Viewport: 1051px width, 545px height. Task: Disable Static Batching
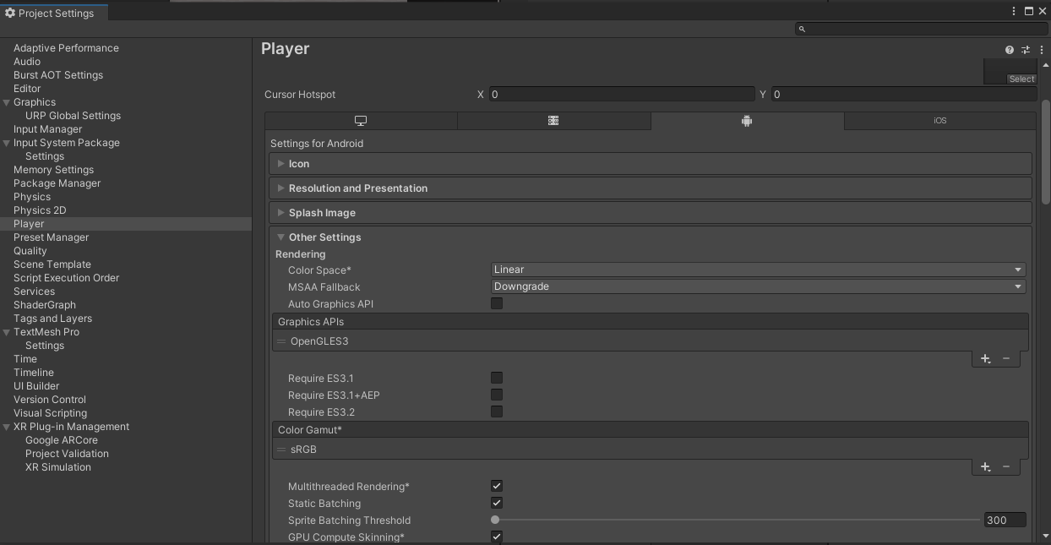coord(496,503)
